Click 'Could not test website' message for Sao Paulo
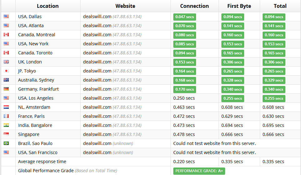The height and width of the screenshot is (175, 301). 215,143
